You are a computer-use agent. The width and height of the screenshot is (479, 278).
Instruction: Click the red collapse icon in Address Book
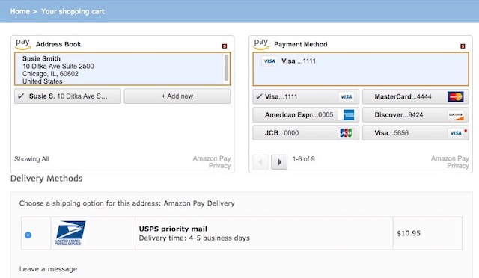click(225, 46)
